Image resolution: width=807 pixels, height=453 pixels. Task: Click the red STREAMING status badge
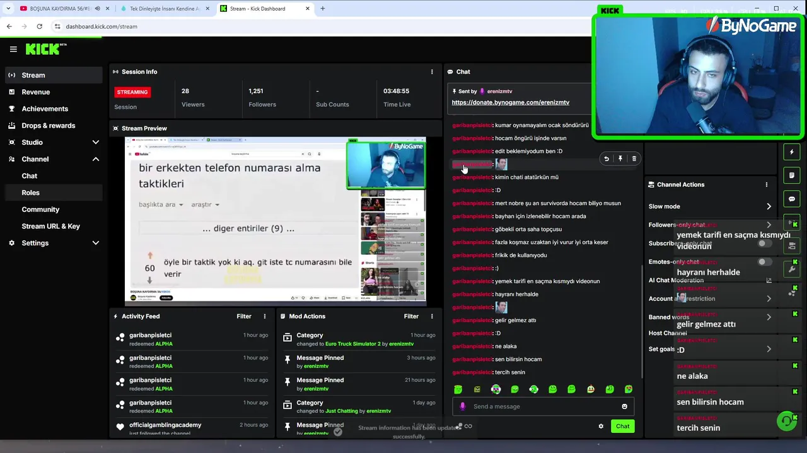pos(132,92)
